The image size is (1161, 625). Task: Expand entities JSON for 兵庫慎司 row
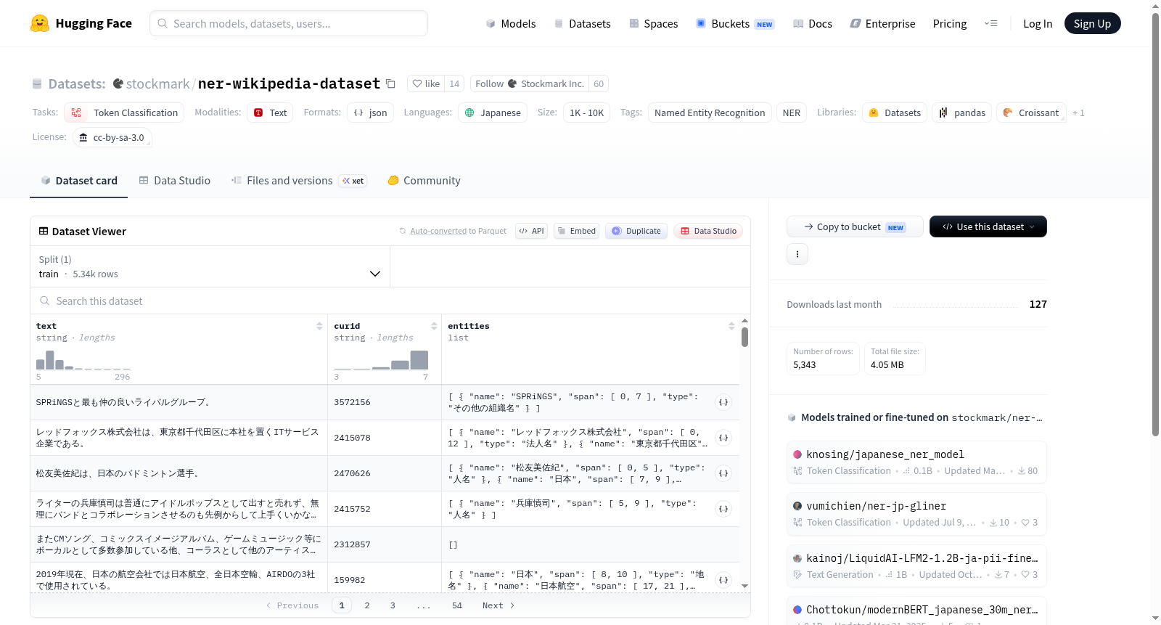point(723,509)
